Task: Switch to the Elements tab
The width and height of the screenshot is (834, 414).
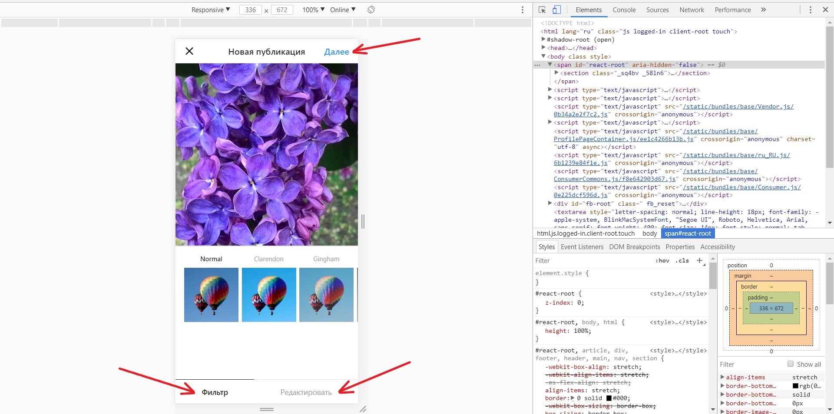Action: click(589, 10)
